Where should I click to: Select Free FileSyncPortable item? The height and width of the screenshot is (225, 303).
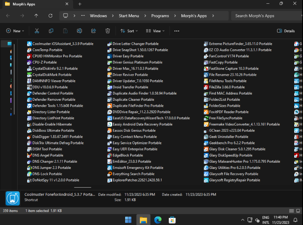click(x=223, y=118)
